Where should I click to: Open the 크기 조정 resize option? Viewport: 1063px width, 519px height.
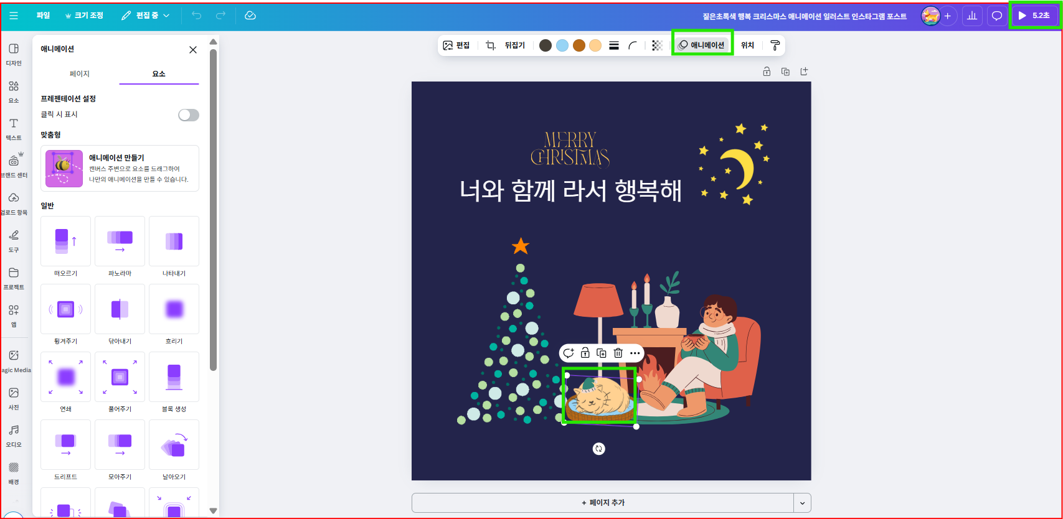tap(85, 16)
